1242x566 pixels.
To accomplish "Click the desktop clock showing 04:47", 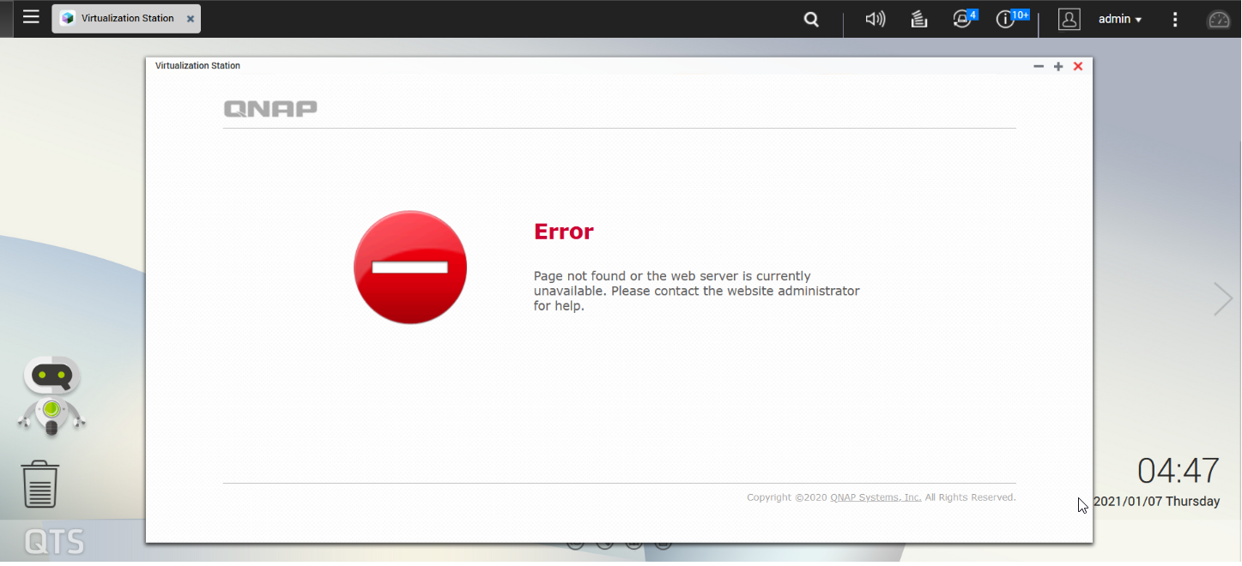I will (1178, 472).
